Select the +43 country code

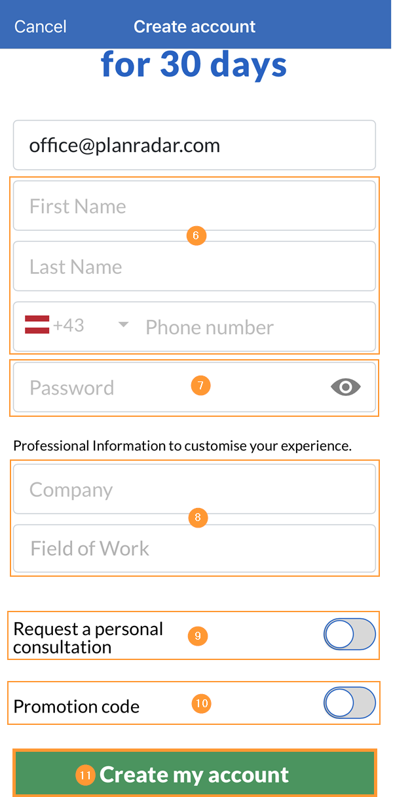pyautogui.click(x=69, y=326)
